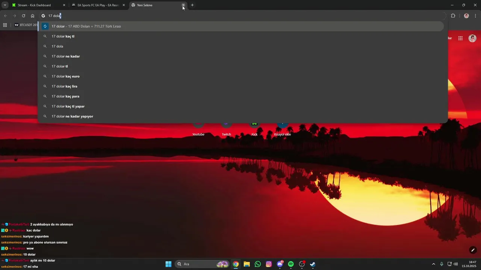Open the Twitch shortcut
The height and width of the screenshot is (270, 481).
coord(226,129)
